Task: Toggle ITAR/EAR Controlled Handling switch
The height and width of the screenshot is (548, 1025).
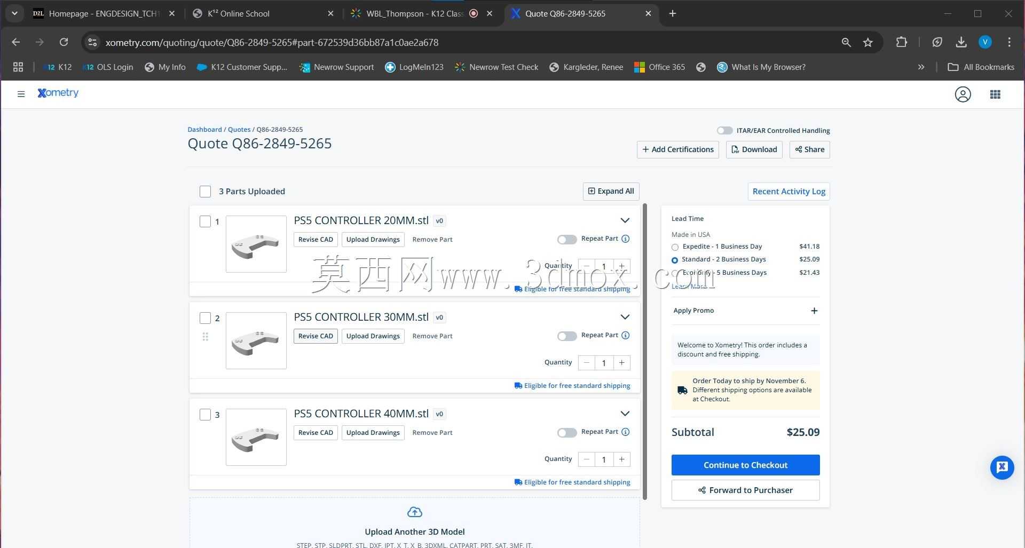Action: click(724, 131)
